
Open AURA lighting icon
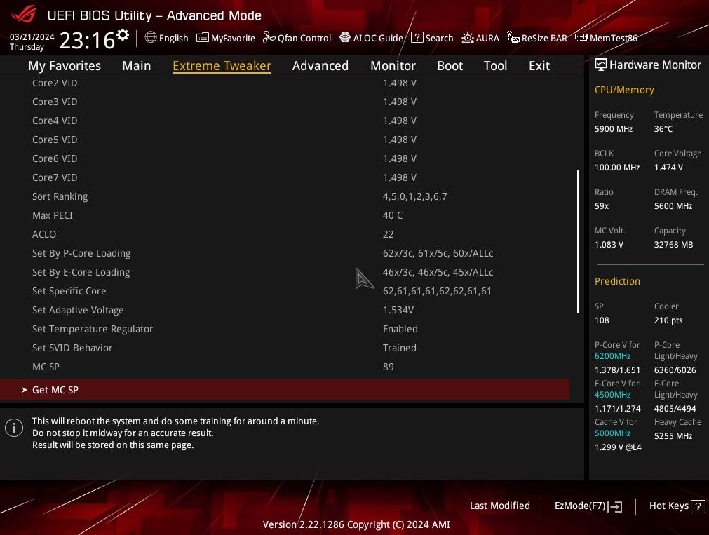[468, 38]
